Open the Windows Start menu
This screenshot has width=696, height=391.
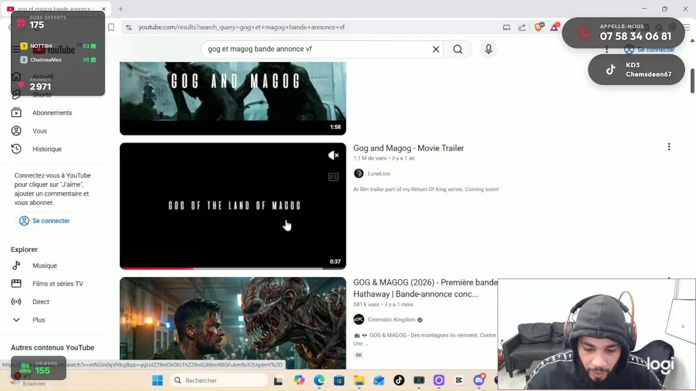[x=157, y=381]
